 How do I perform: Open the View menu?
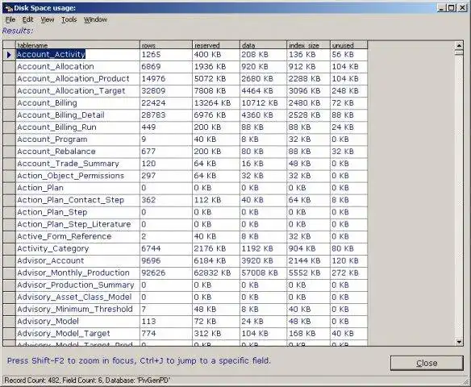click(x=48, y=19)
